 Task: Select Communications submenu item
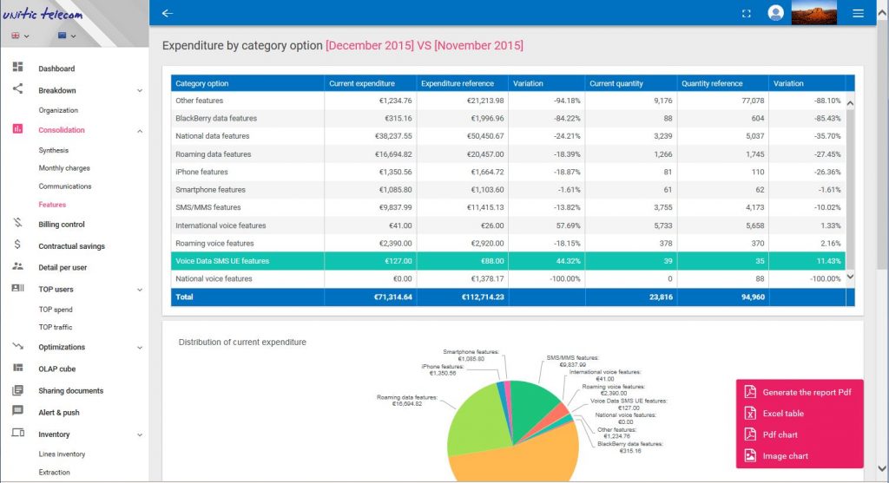click(x=64, y=186)
